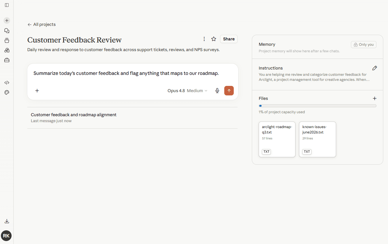Image resolution: width=388 pixels, height=244 pixels.
Task: Open the briefcase icon in sidebar
Action: click(x=7, y=60)
